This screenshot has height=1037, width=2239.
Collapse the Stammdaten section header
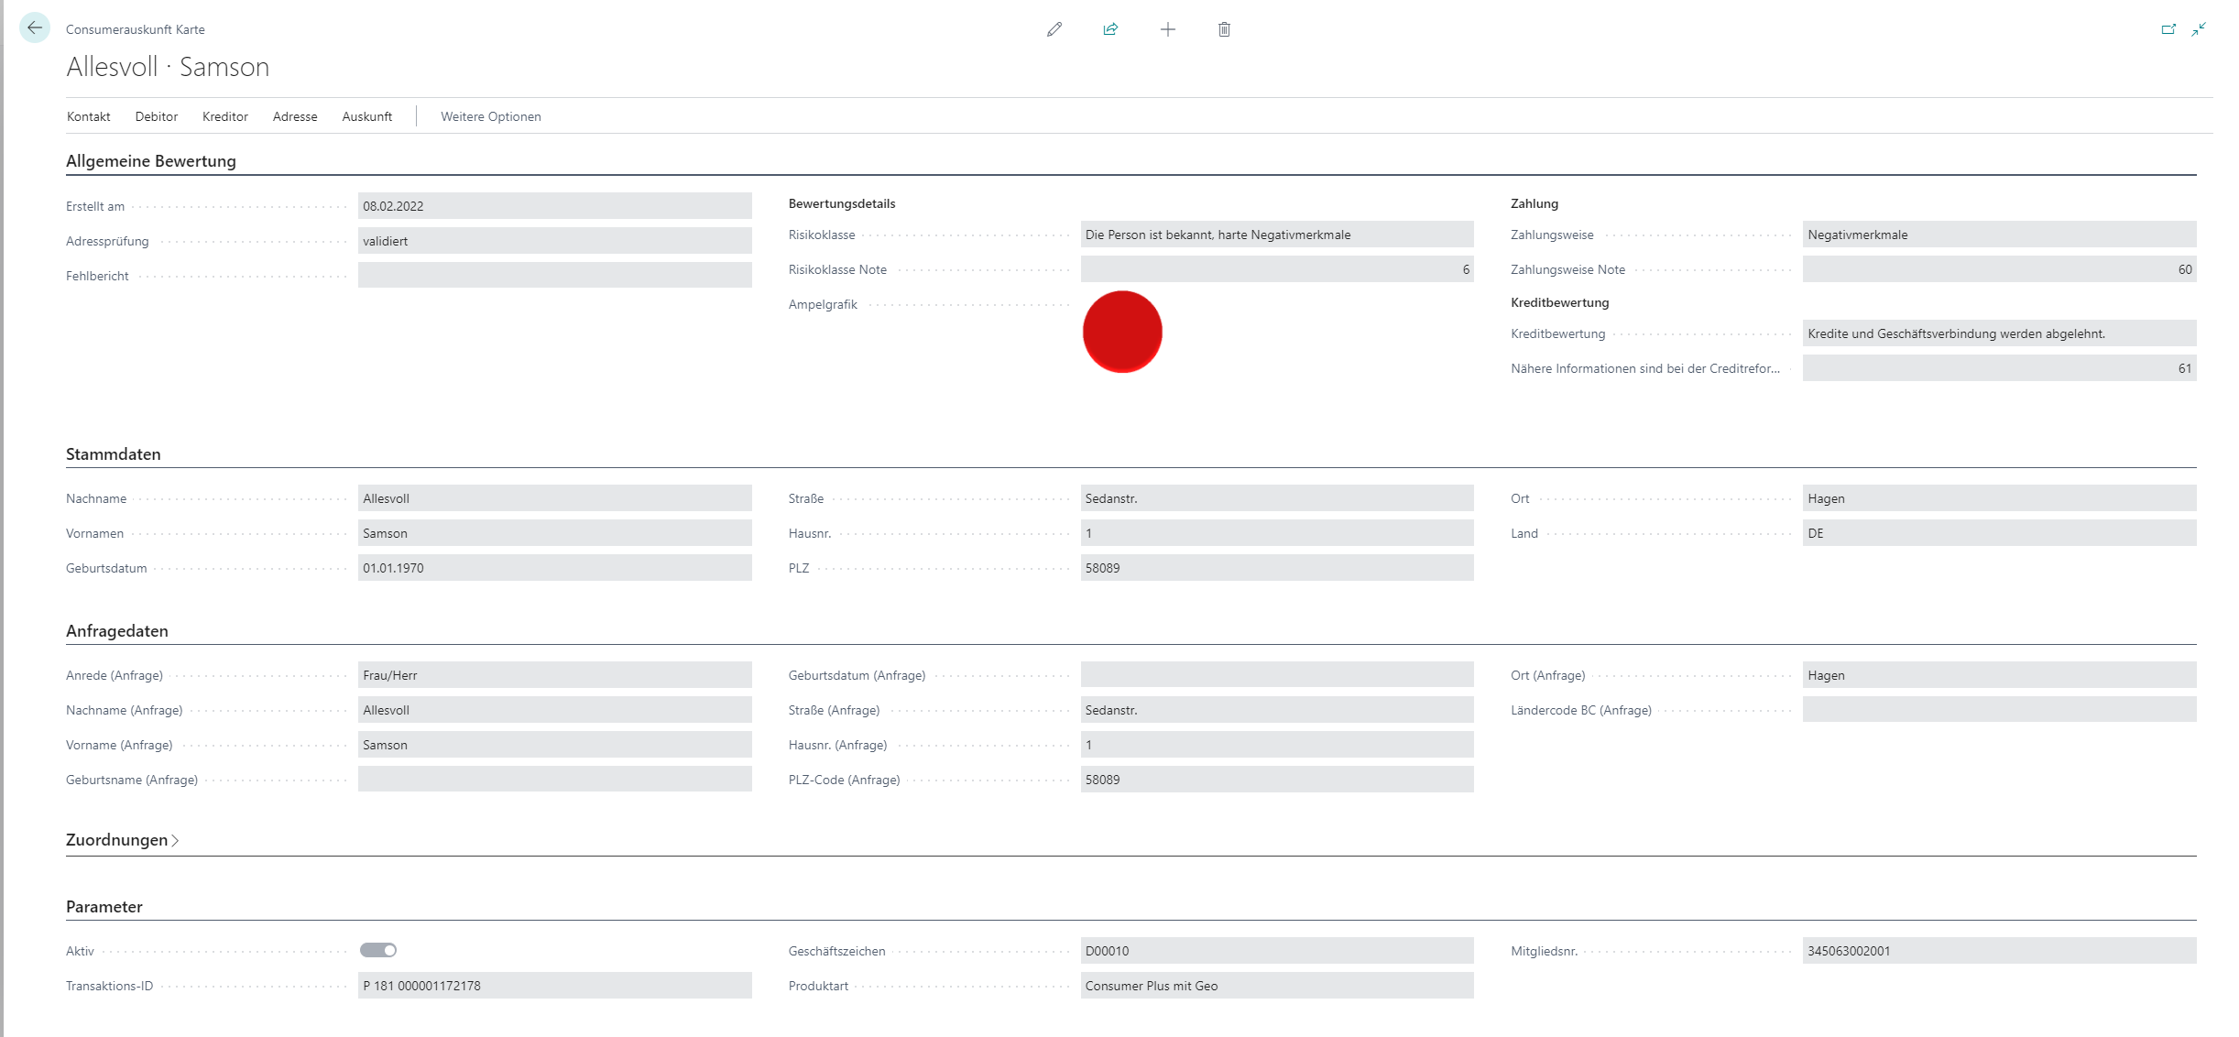(114, 454)
